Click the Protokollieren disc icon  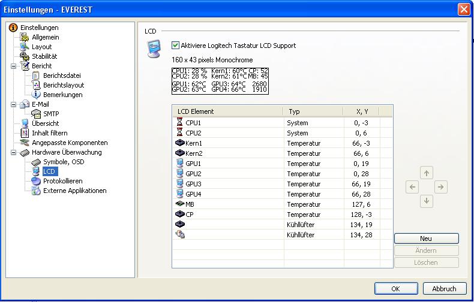point(35,181)
